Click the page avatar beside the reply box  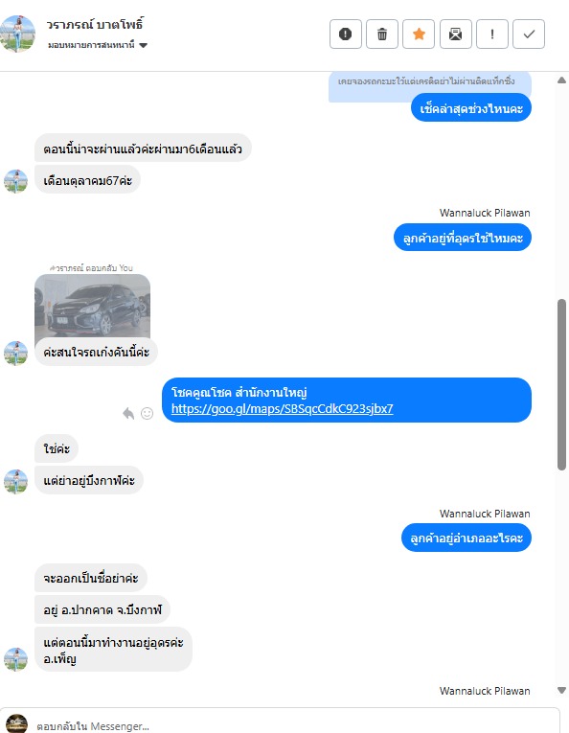click(x=17, y=723)
